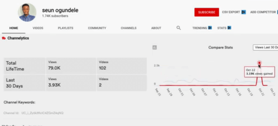This screenshot has height=126, width=278.
Task: Click the 2.5k y-axis label
Action: pos(157,65)
